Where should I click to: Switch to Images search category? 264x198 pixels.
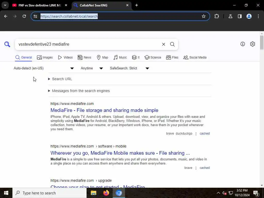pyautogui.click(x=45, y=57)
